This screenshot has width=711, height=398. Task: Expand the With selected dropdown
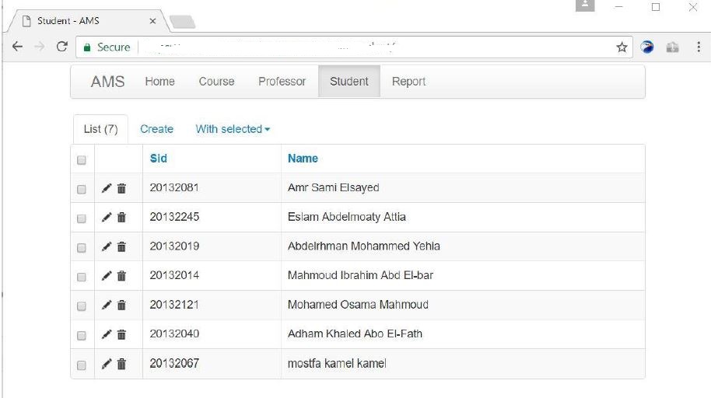coord(233,129)
